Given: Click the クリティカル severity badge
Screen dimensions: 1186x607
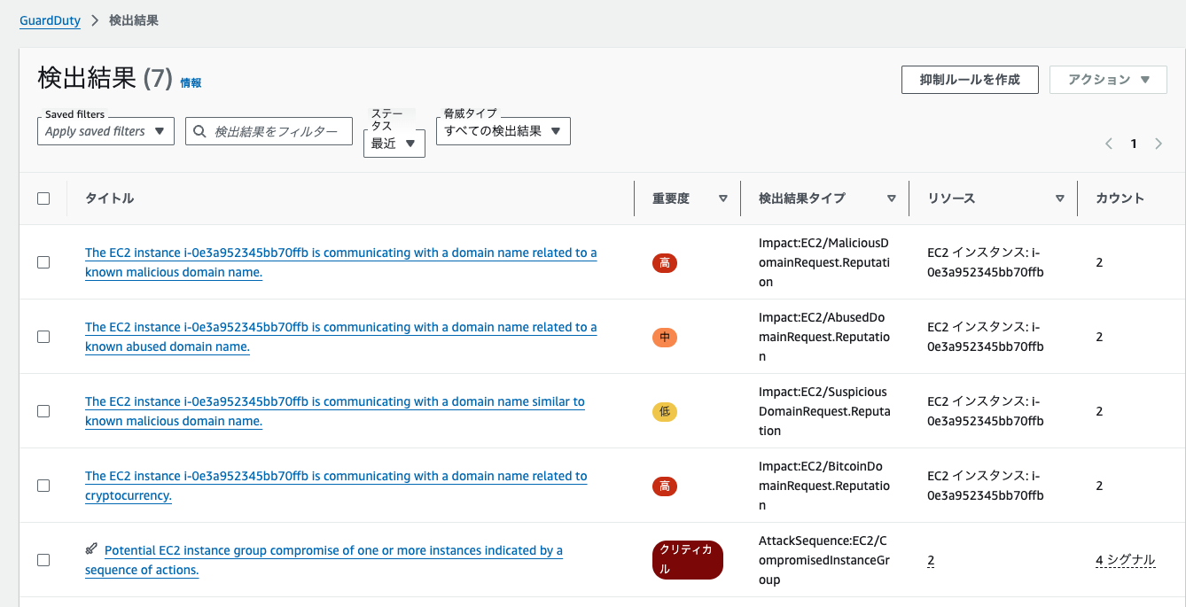Looking at the screenshot, I should [687, 560].
